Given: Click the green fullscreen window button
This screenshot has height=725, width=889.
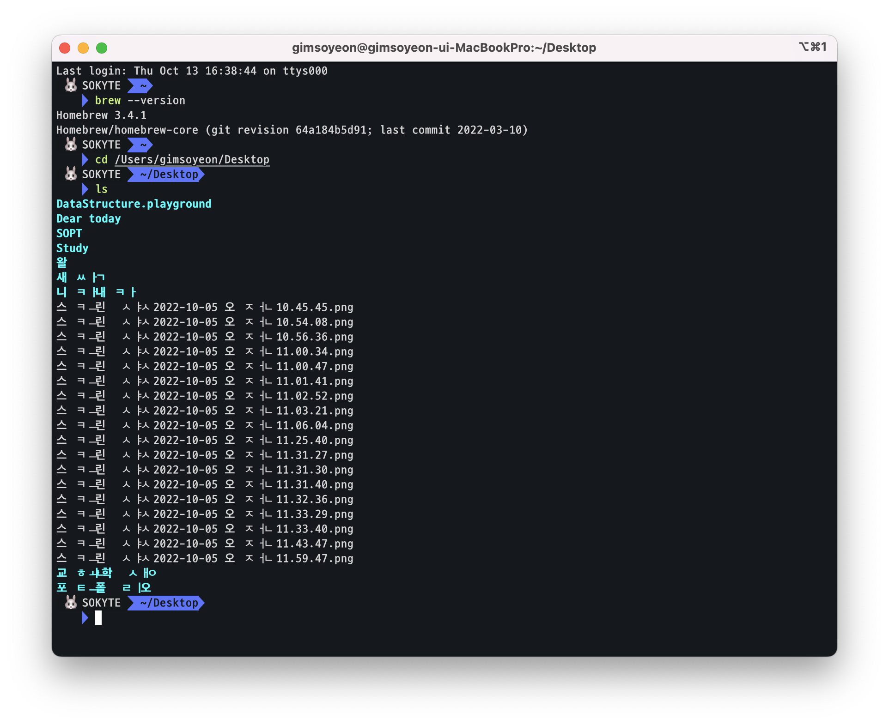Looking at the screenshot, I should click(x=102, y=48).
